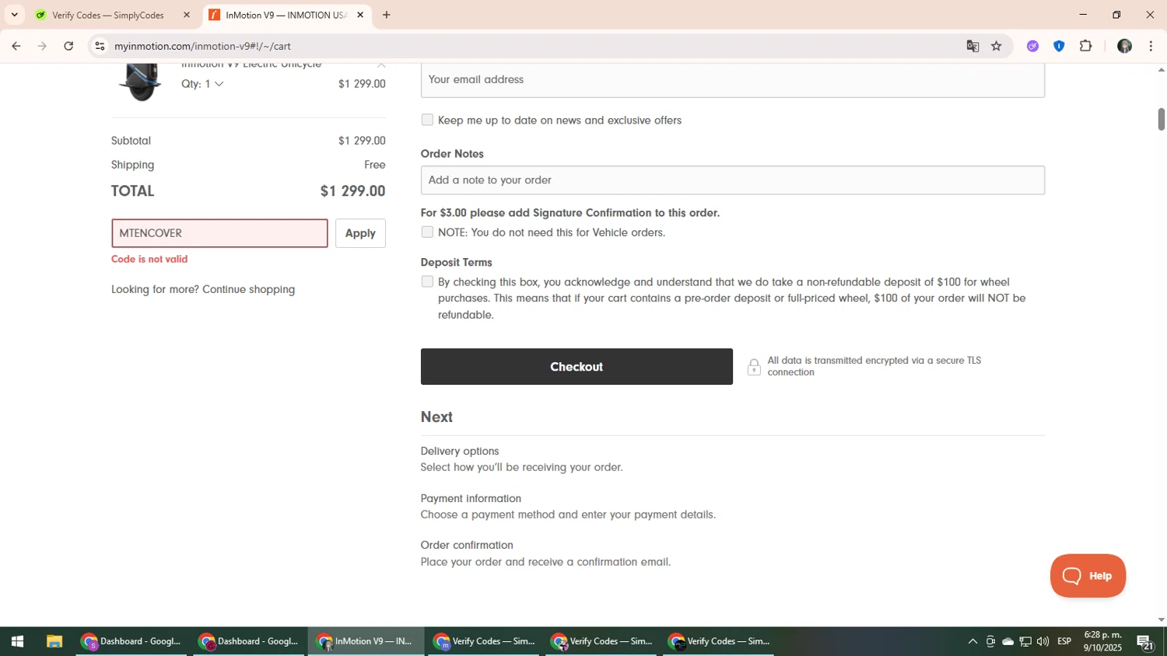
Task: Select the InMotion V9 browser tab
Action: click(x=286, y=15)
